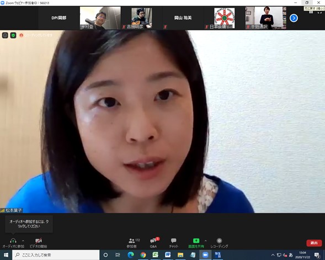Image resolution: width=325 pixels, height=260 pixels.
Task: Select the 岡山 祐美 participant tile
Action: pyautogui.click(x=183, y=18)
